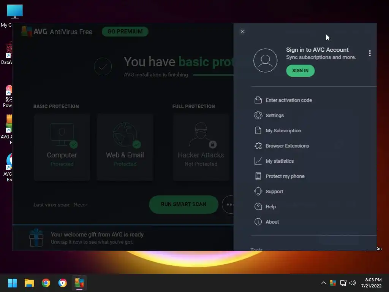Click the My Subscription document icon

point(258,130)
